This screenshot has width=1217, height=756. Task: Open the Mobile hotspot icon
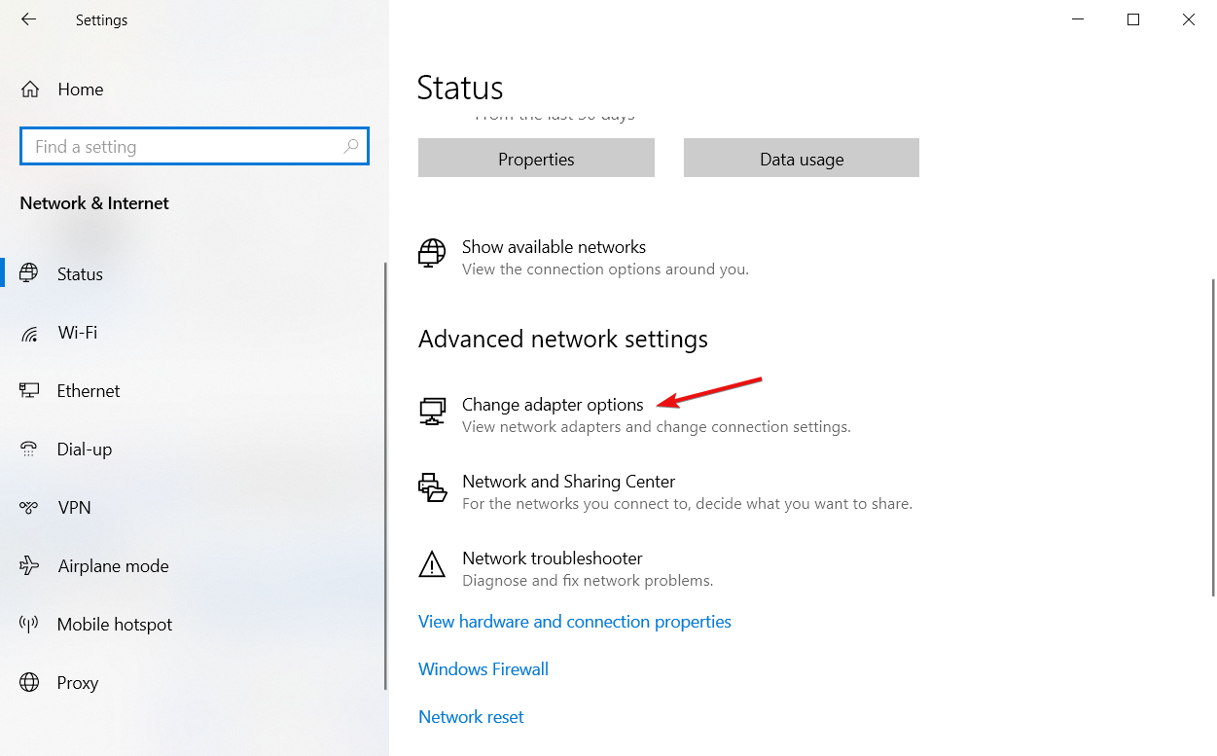[29, 625]
